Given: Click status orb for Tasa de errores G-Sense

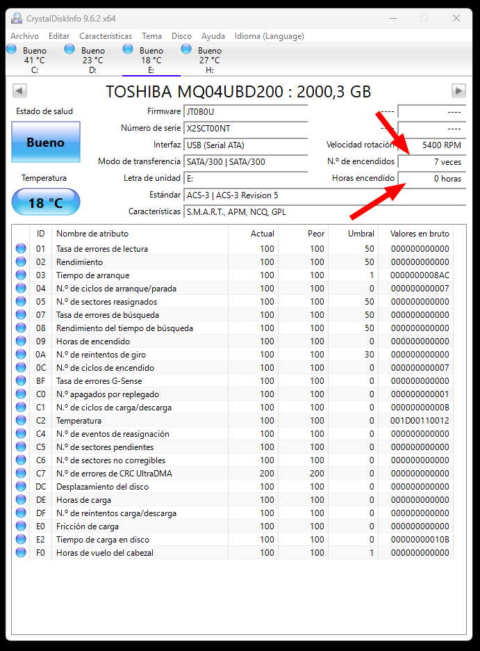Looking at the screenshot, I should (21, 380).
